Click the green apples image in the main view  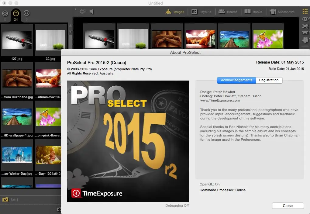pos(133,39)
